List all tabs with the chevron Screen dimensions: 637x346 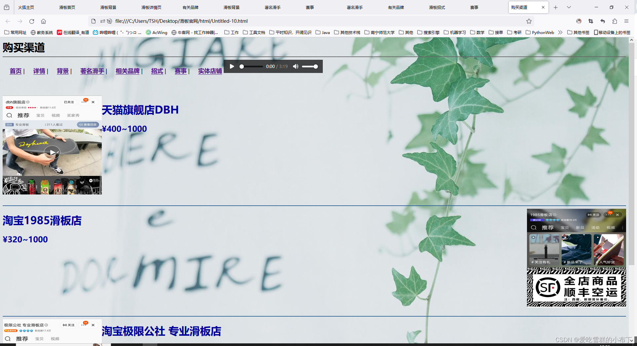[569, 7]
